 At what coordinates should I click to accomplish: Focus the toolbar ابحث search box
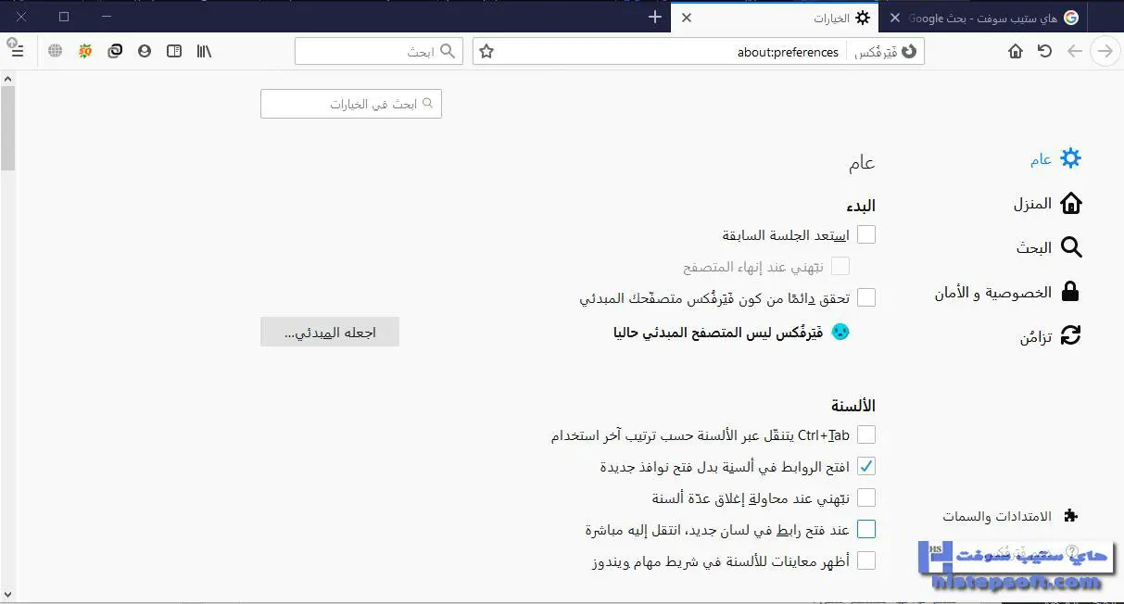click(379, 52)
